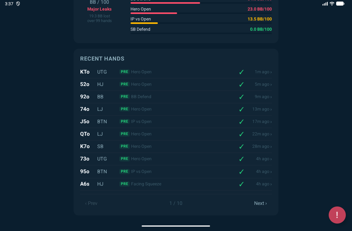352x231 pixels.
Task: Select the 95o BTN hand entry
Action: [x=176, y=171]
